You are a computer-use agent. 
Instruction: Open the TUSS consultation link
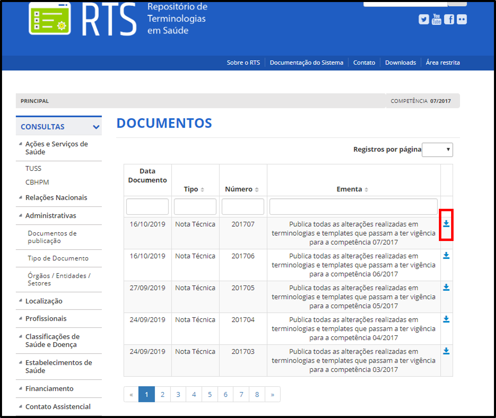pos(33,168)
